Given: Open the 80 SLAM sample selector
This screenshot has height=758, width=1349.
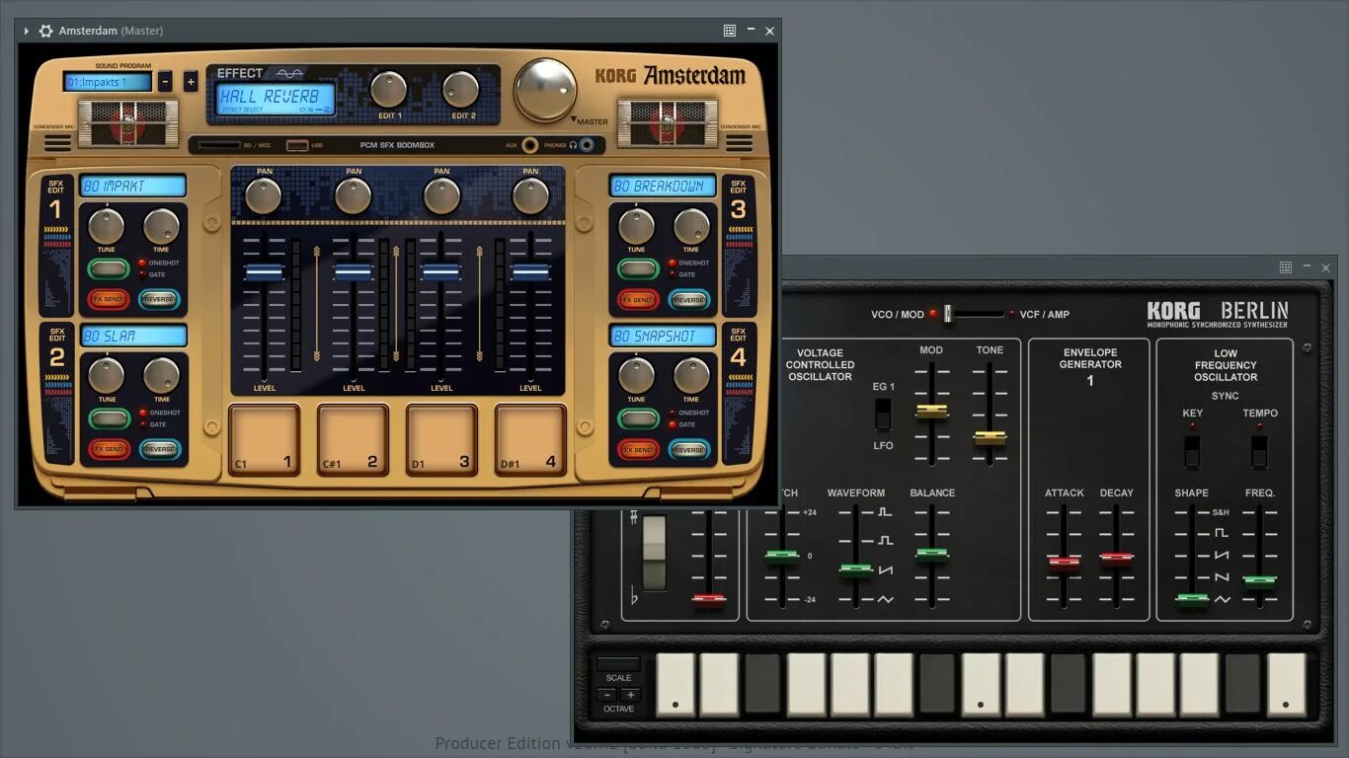Looking at the screenshot, I should coord(133,336).
